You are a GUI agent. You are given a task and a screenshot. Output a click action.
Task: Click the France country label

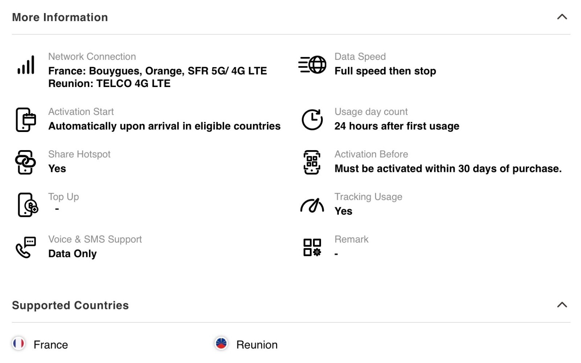(x=50, y=345)
